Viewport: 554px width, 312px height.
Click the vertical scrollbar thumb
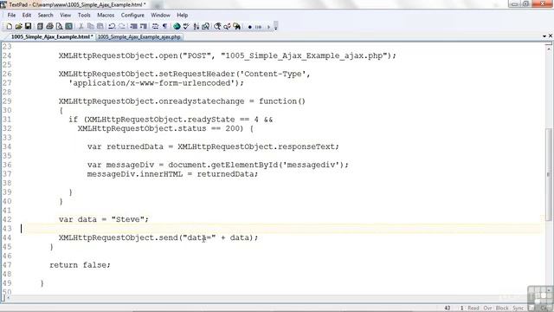coord(549,175)
